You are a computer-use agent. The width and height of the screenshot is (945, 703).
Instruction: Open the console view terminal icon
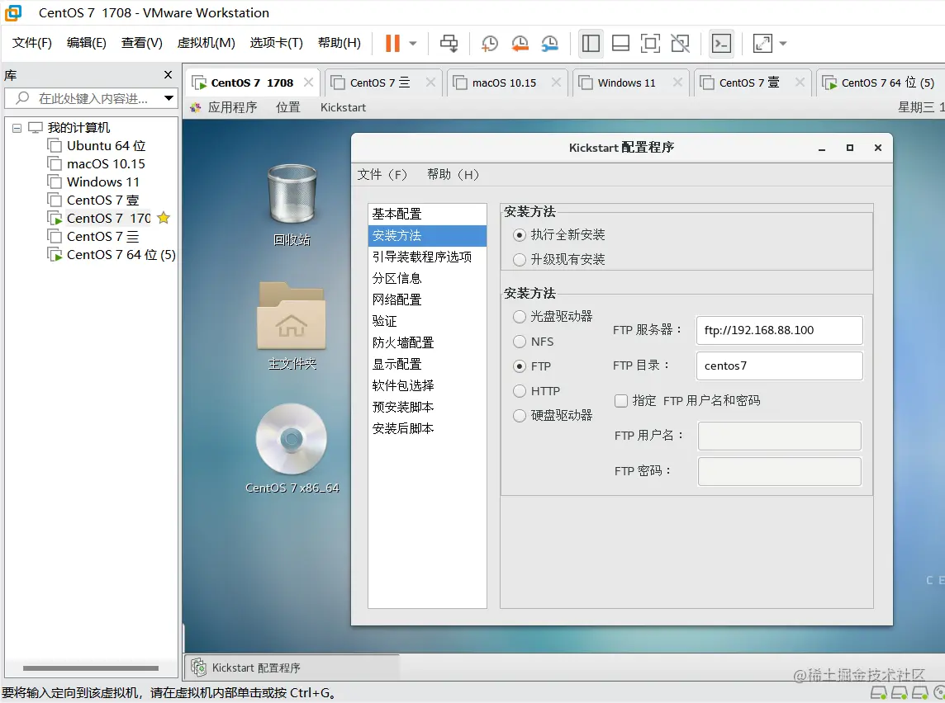(721, 44)
